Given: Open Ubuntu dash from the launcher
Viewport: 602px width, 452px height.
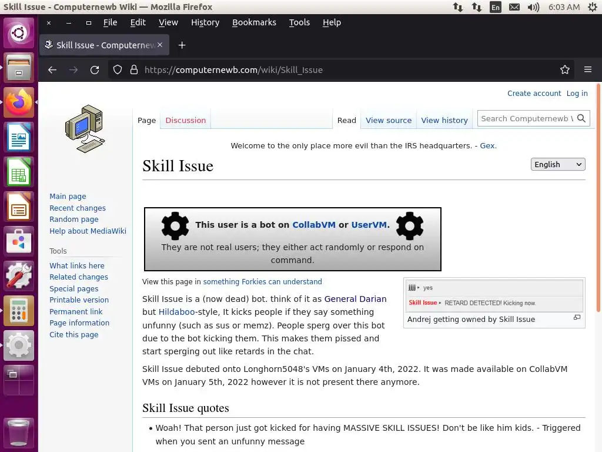Looking at the screenshot, I should coord(19,33).
